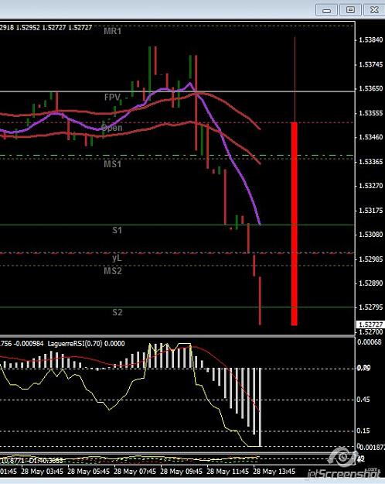The image size is (385, 484).
Task: Click the 1.52890 price axis value
Action: 371,283
